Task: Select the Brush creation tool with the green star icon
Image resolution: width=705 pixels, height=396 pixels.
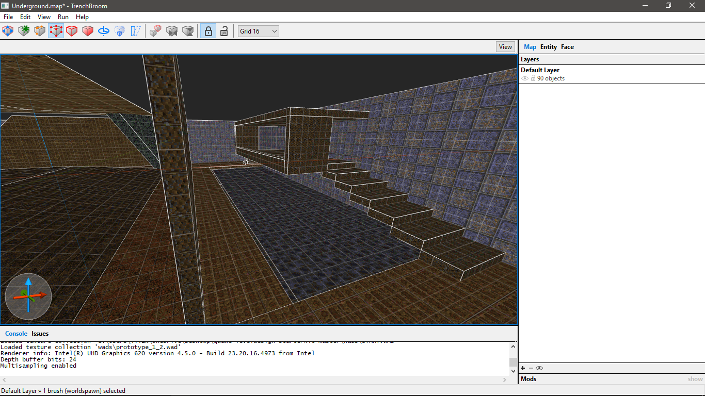Action: 24,31
